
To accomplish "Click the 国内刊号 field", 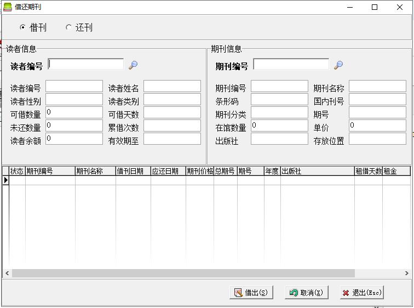I will click(x=377, y=100).
